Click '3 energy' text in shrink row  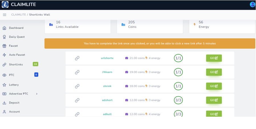coord(155,86)
